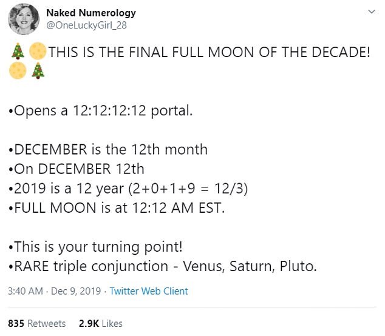385x336 pixels.
Task: Click the FINAL FULL MOON OF THE DECADE headline
Action: point(209,52)
